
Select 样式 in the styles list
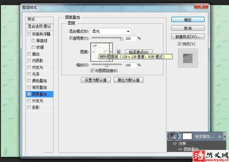pyautogui.click(x=40, y=19)
